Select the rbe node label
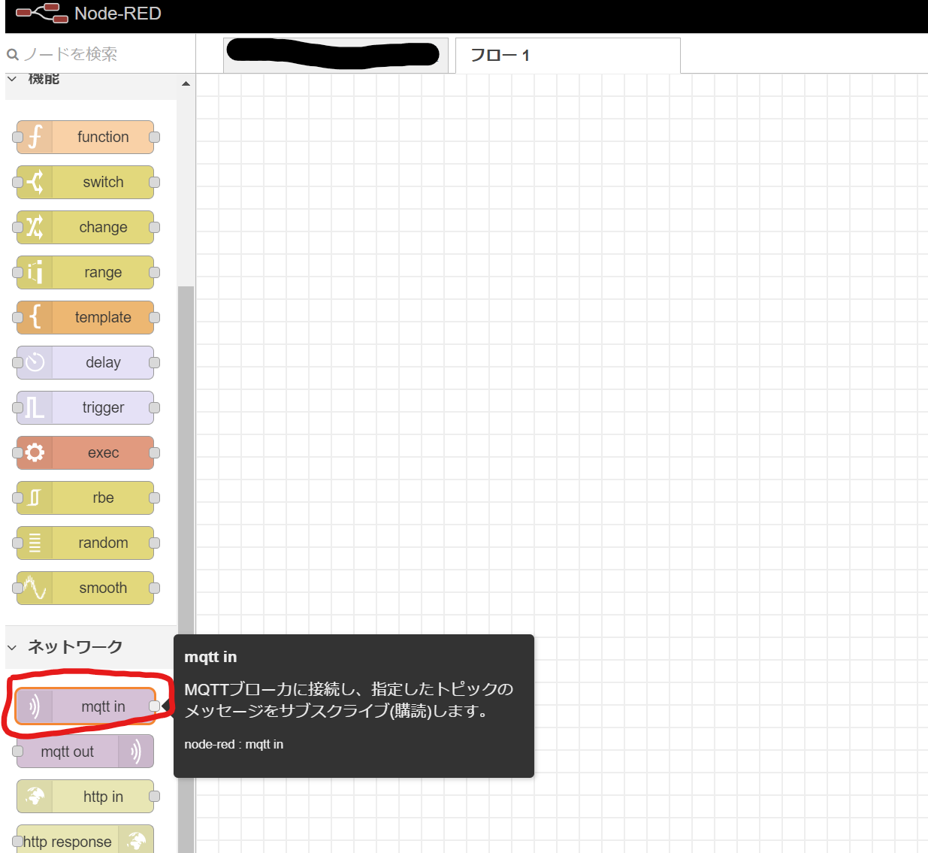Image resolution: width=928 pixels, height=853 pixels. tap(103, 498)
